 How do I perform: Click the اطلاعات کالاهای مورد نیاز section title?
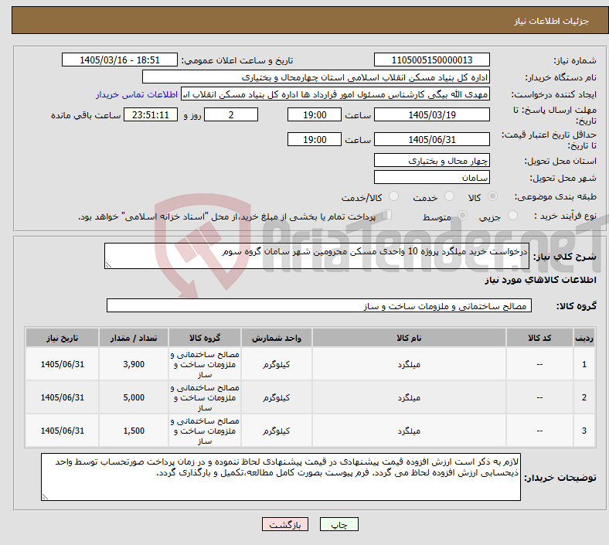pyautogui.click(x=540, y=280)
